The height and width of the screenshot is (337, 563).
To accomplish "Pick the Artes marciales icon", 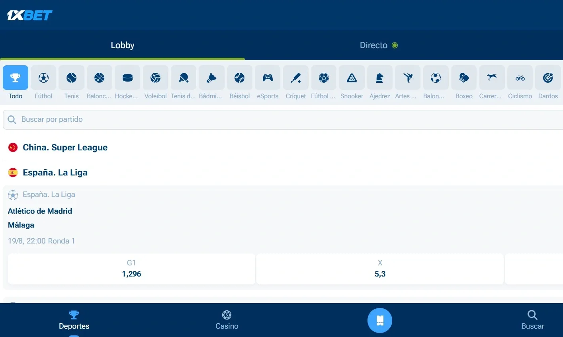I will pyautogui.click(x=408, y=78).
